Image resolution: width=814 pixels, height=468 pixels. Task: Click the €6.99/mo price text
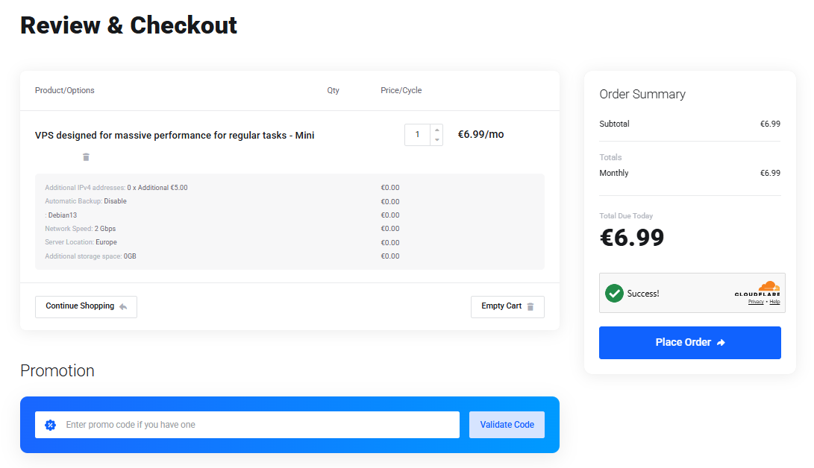click(480, 134)
